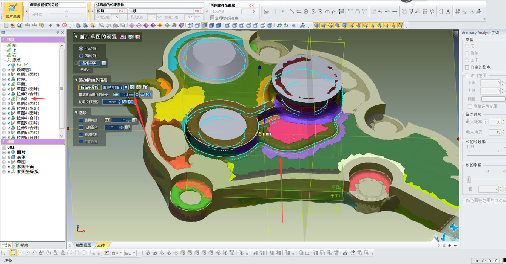This screenshot has width=506, height=264.
Task: Reset the offset distance with C icon
Action: click(148, 95)
